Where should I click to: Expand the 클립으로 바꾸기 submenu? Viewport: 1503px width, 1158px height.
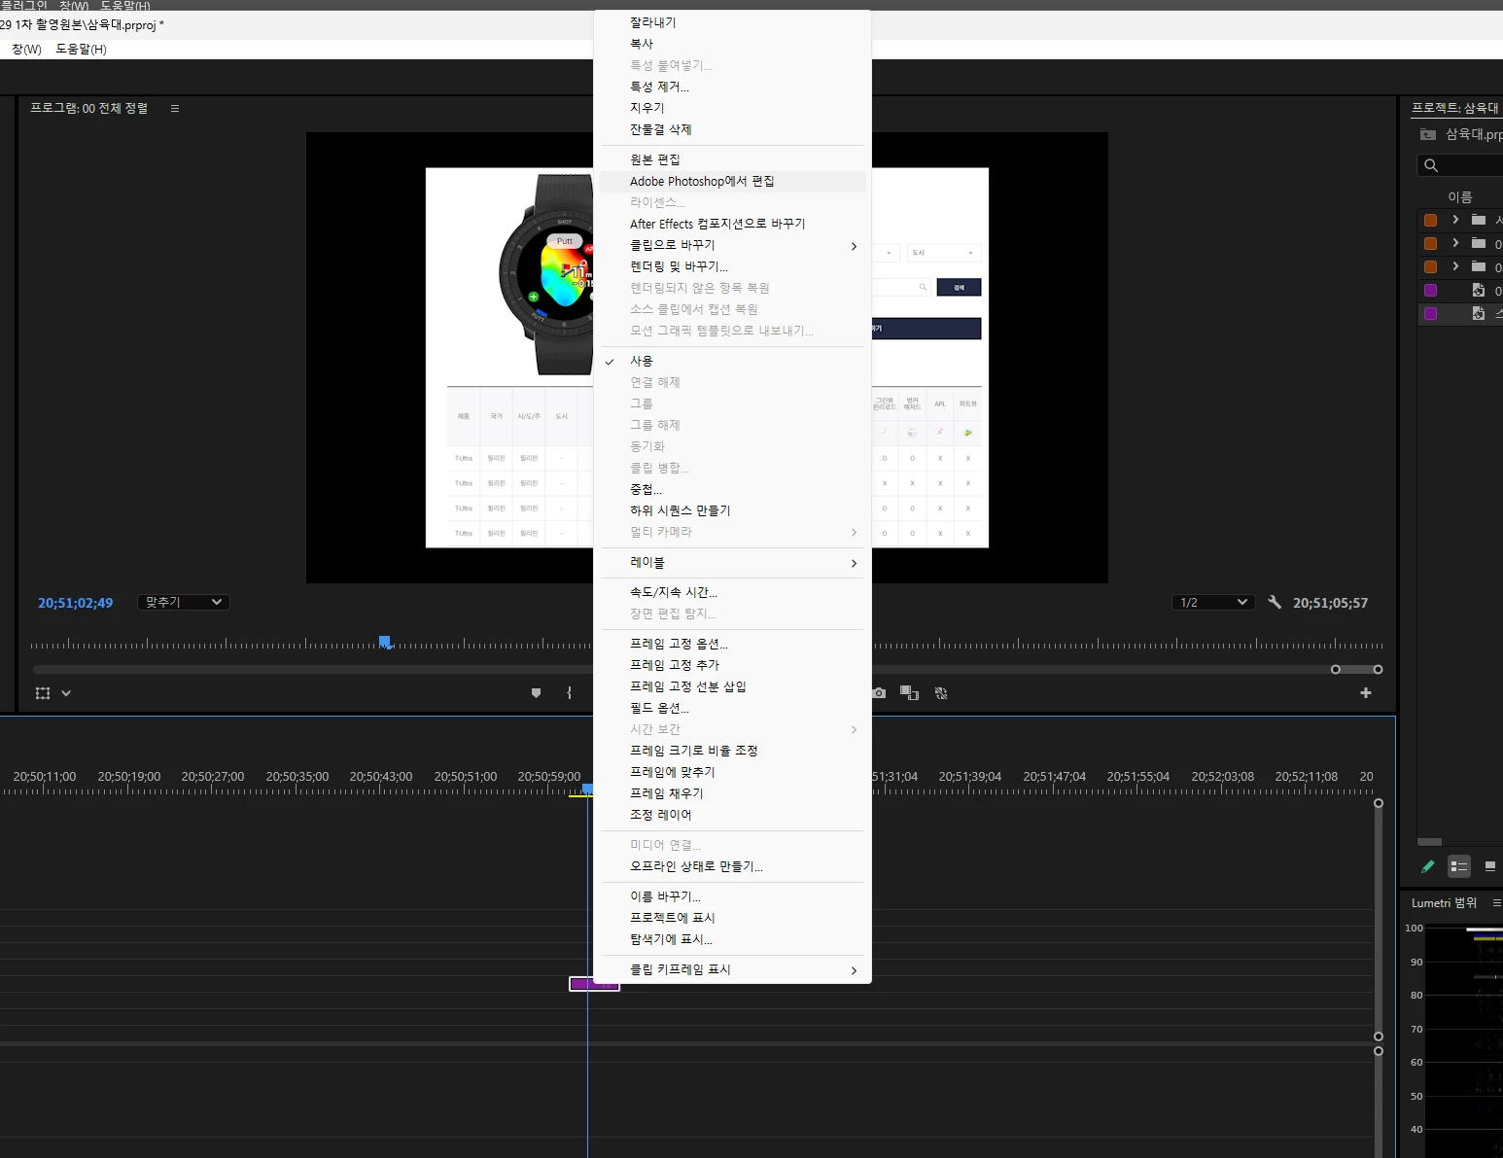(732, 245)
